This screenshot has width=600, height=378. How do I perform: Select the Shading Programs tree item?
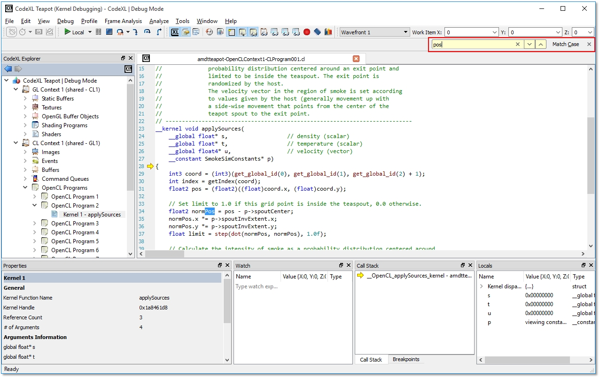[x=64, y=125]
